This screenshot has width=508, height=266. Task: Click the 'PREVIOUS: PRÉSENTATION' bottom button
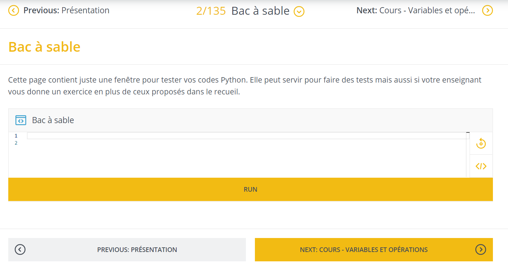[x=127, y=249]
